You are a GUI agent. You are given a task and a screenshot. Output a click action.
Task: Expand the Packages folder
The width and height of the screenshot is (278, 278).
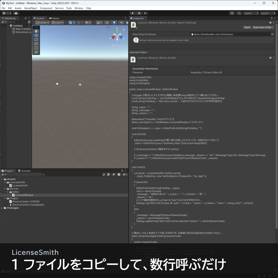pos(2,208)
